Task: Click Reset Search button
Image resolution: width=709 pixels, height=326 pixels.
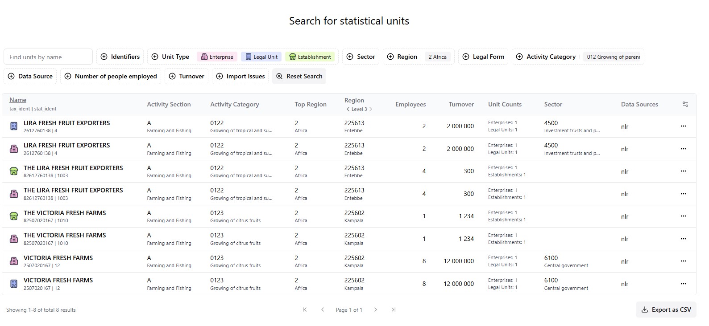Action: pyautogui.click(x=299, y=76)
